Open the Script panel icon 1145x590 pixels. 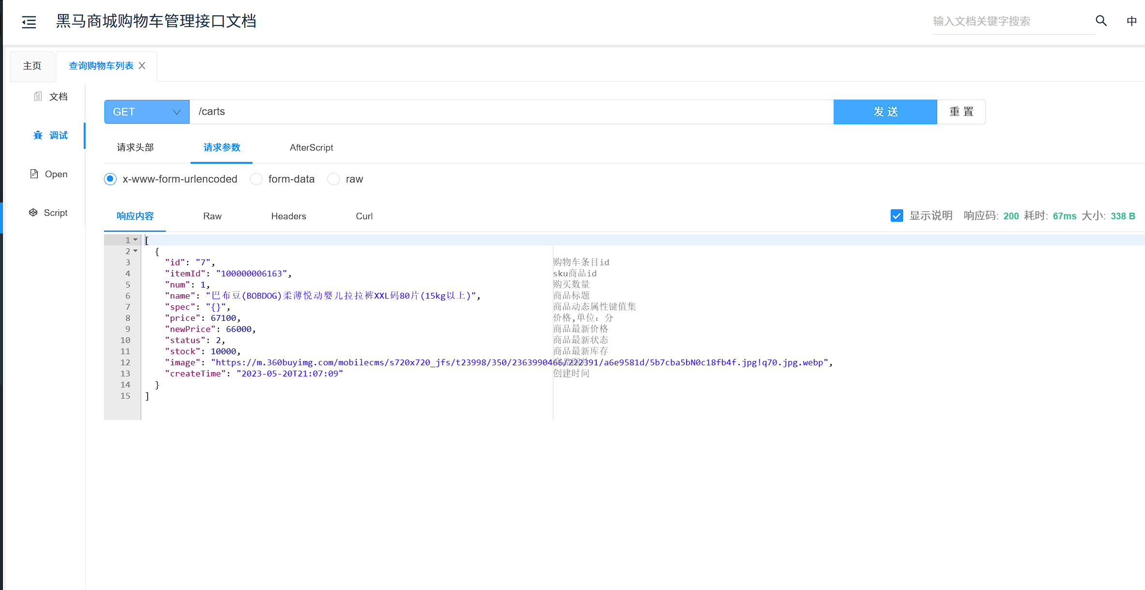pyautogui.click(x=33, y=213)
